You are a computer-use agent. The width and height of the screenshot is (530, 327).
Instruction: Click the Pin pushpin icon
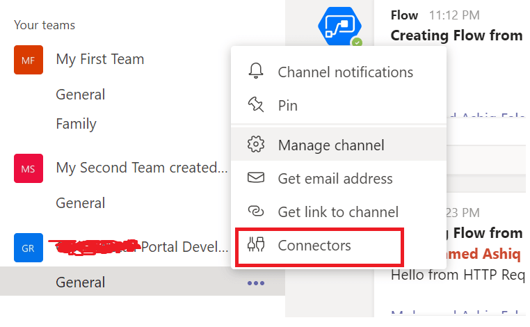click(256, 106)
